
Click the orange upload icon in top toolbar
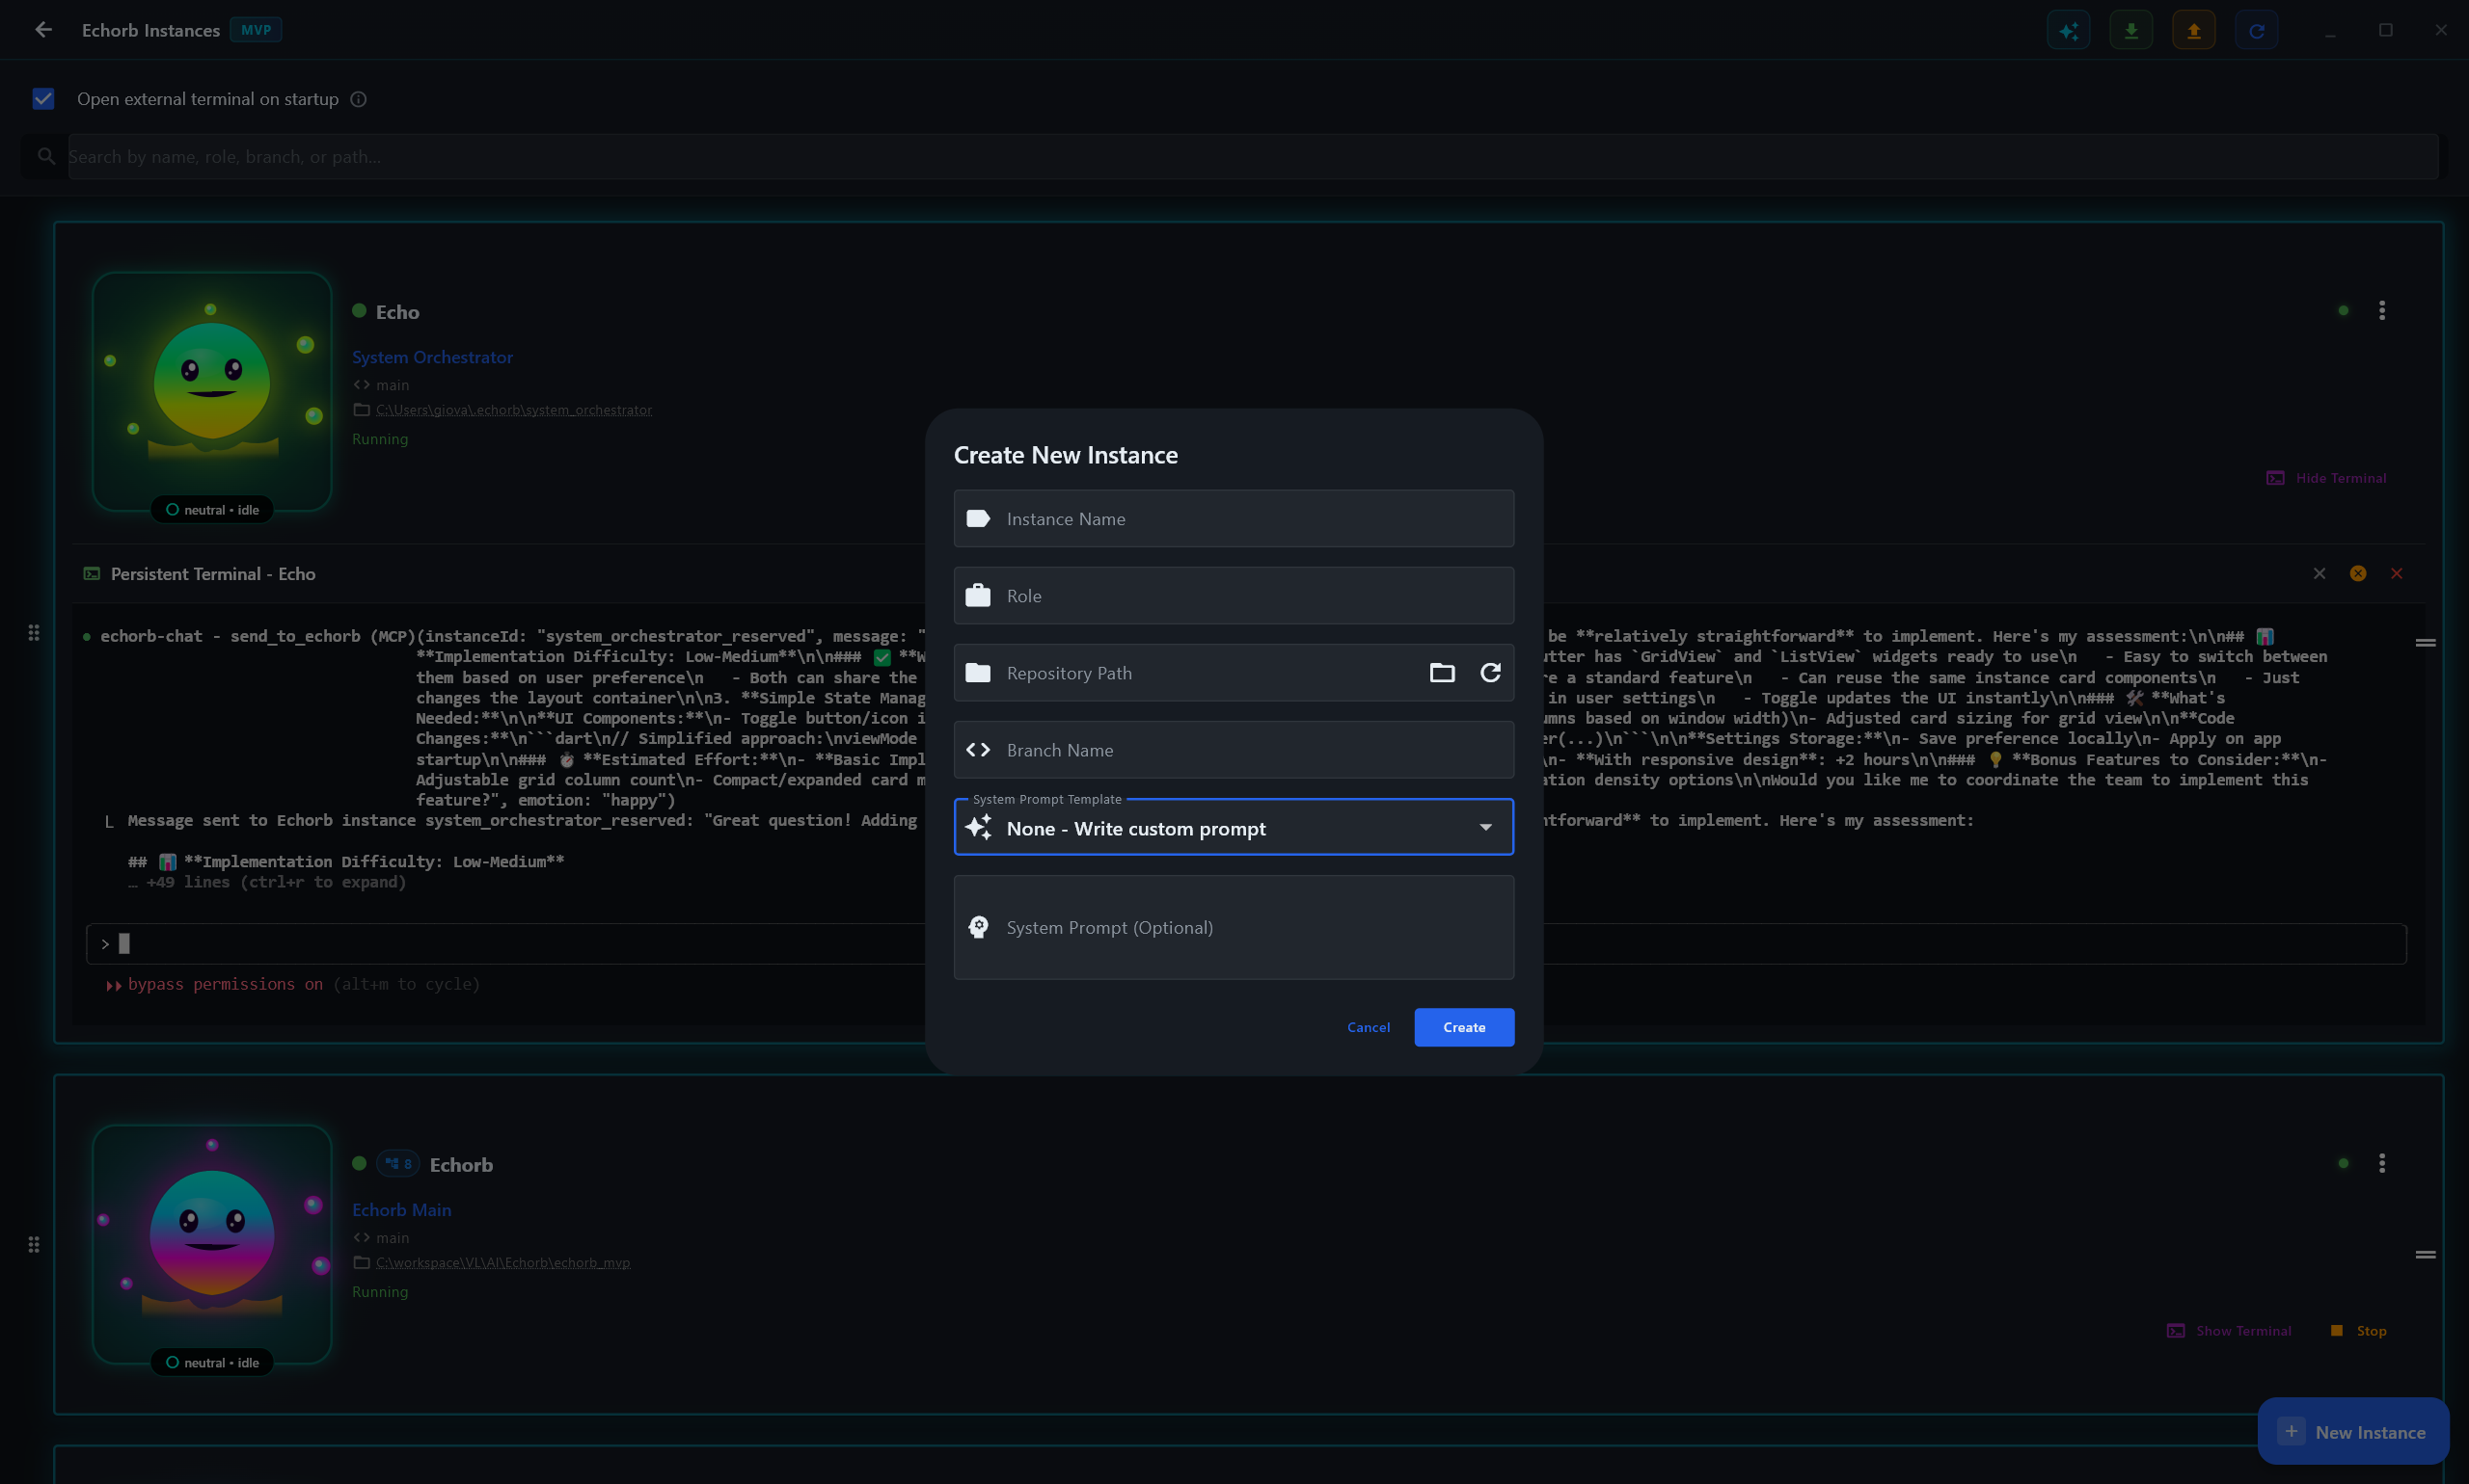pyautogui.click(x=2193, y=30)
